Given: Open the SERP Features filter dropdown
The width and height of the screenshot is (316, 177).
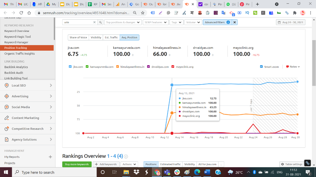Looking at the screenshot, I should pyautogui.click(x=155, y=22).
